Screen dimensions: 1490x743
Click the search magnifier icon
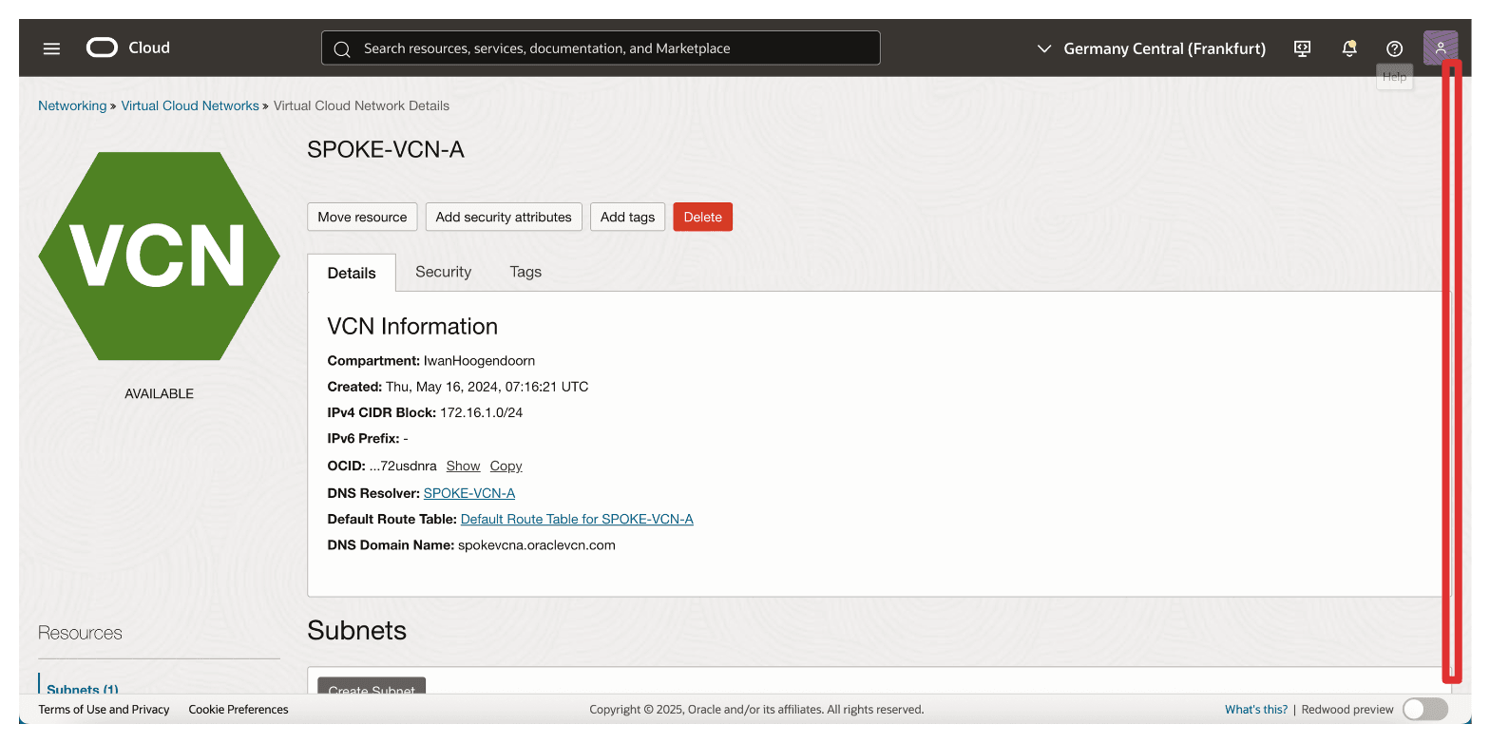(x=342, y=48)
